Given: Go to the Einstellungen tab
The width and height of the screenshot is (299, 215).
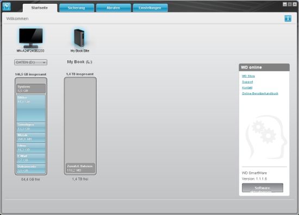Looking at the screenshot, I should tap(150, 8).
